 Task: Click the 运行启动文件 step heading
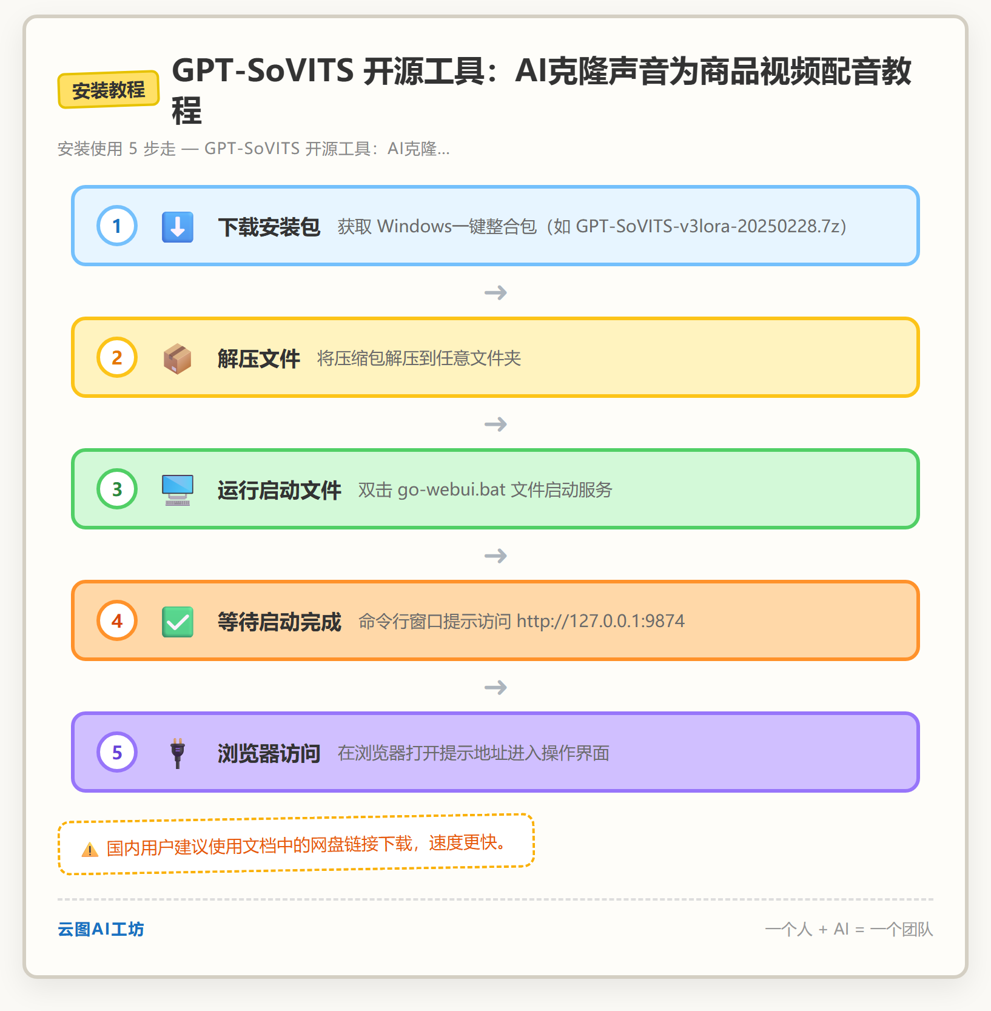point(280,490)
